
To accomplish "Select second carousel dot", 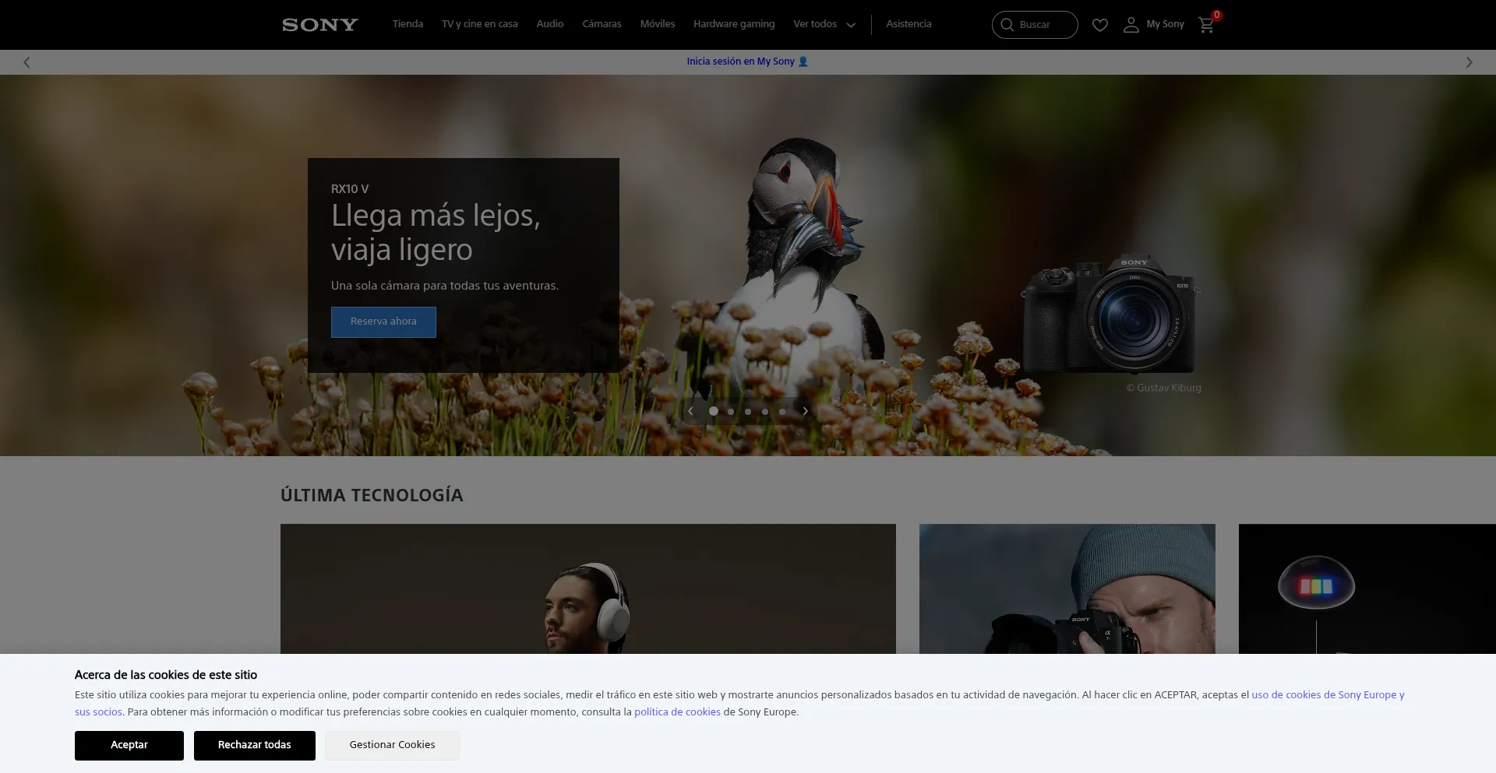I will 731,412.
